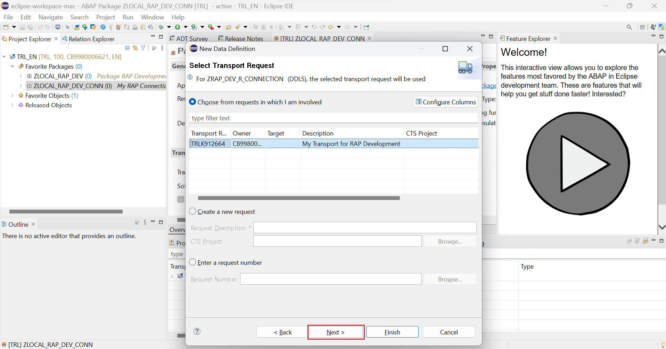Click the Finish button
Viewport: 666px width, 349px height.
coord(392,332)
